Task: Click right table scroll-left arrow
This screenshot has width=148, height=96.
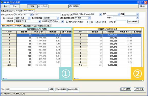Action: (x=75, y=79)
